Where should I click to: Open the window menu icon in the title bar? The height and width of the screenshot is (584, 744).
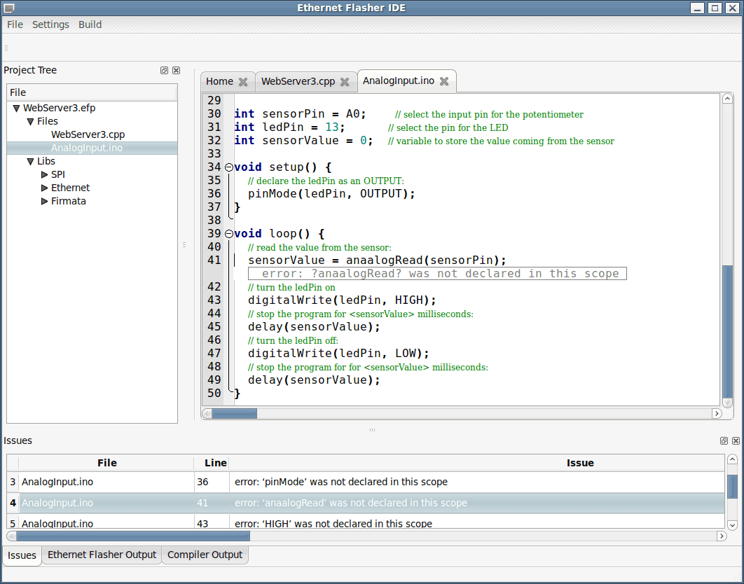(9, 8)
